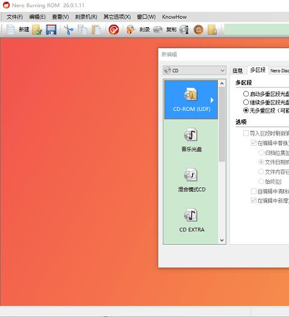This screenshot has height=317, width=289.
Task: Select 文件内容 radio option
Action: pos(261,172)
